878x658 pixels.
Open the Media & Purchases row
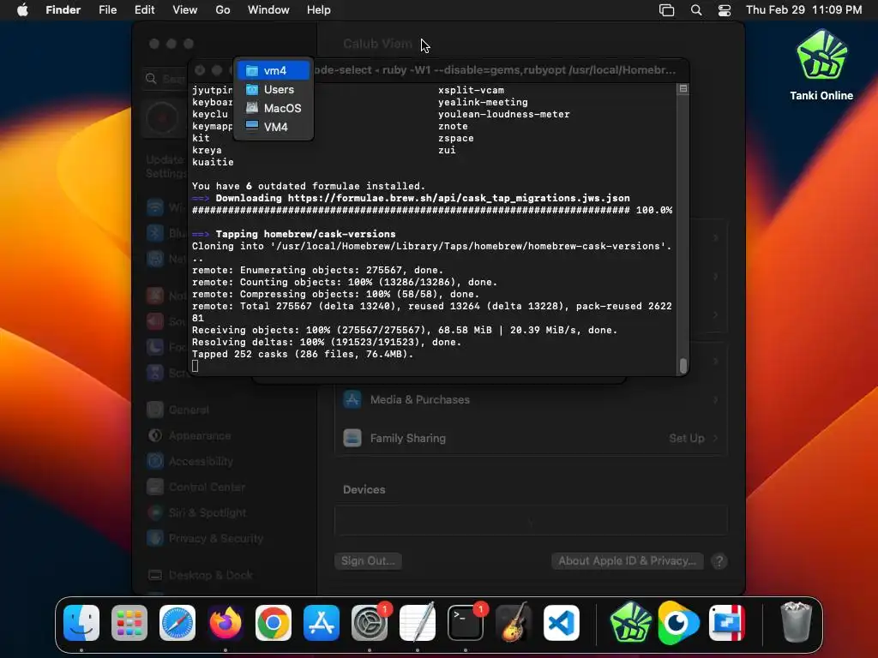[531, 399]
